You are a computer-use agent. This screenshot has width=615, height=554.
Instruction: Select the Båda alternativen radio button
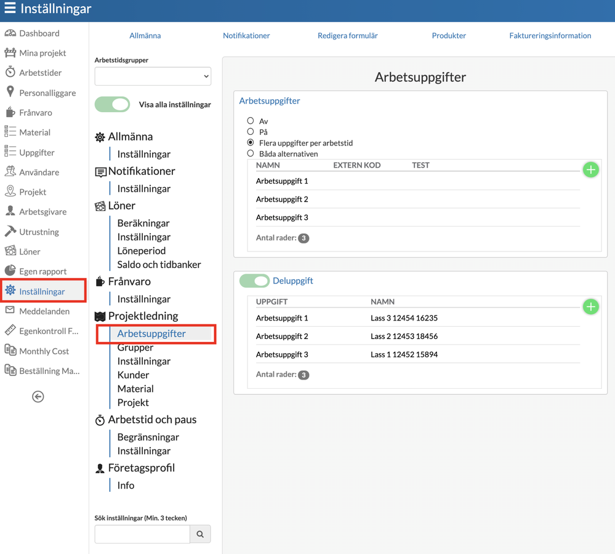pyautogui.click(x=250, y=153)
